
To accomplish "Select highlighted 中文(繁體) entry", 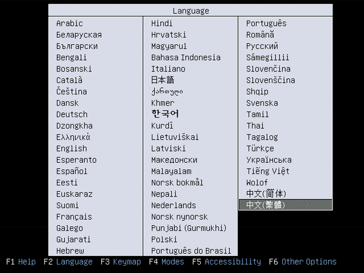I will point(286,205).
